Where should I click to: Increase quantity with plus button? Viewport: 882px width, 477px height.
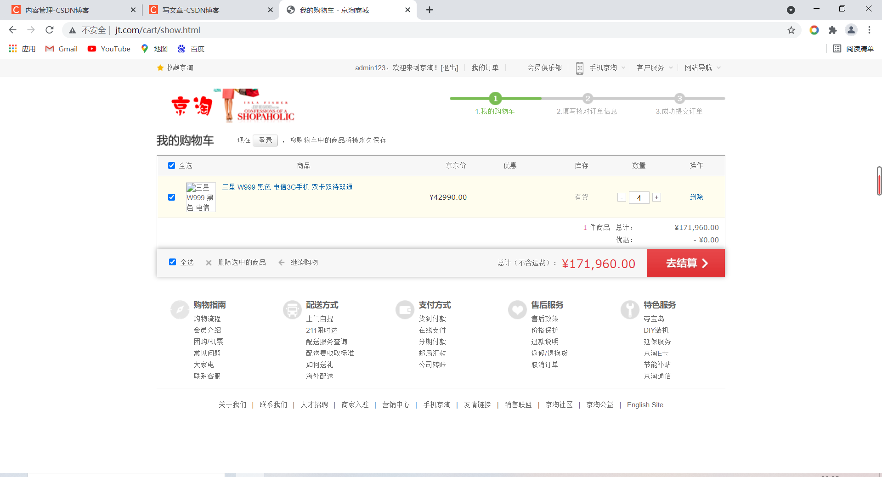pyautogui.click(x=656, y=197)
